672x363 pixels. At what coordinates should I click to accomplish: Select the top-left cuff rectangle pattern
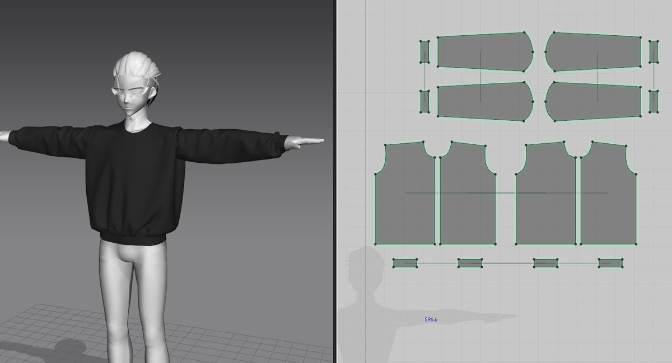point(424,52)
